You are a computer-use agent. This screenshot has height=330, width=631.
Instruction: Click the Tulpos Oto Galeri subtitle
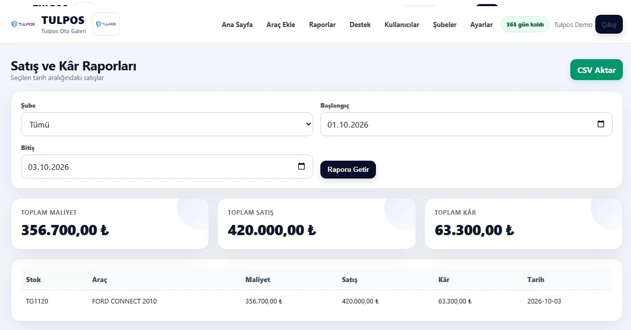64,31
